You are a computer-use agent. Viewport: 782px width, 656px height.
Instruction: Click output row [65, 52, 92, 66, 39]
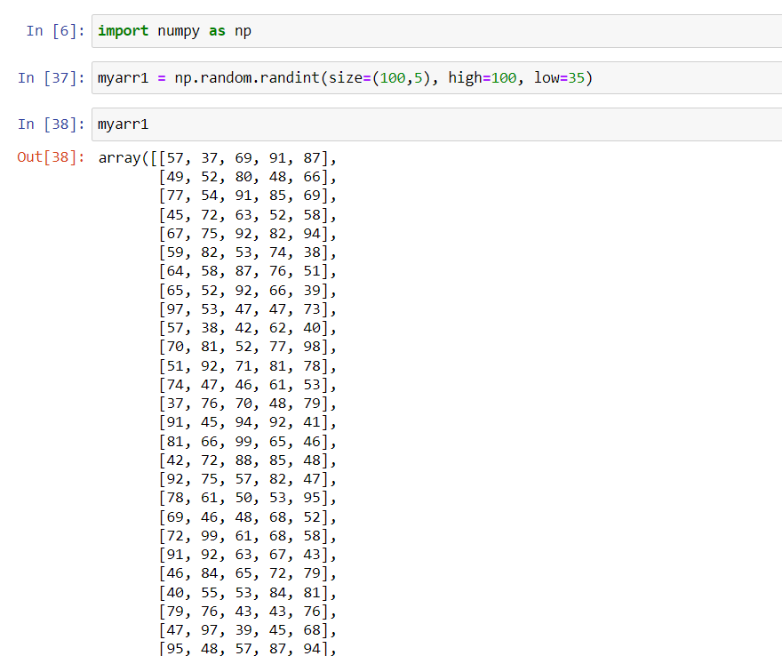(247, 291)
